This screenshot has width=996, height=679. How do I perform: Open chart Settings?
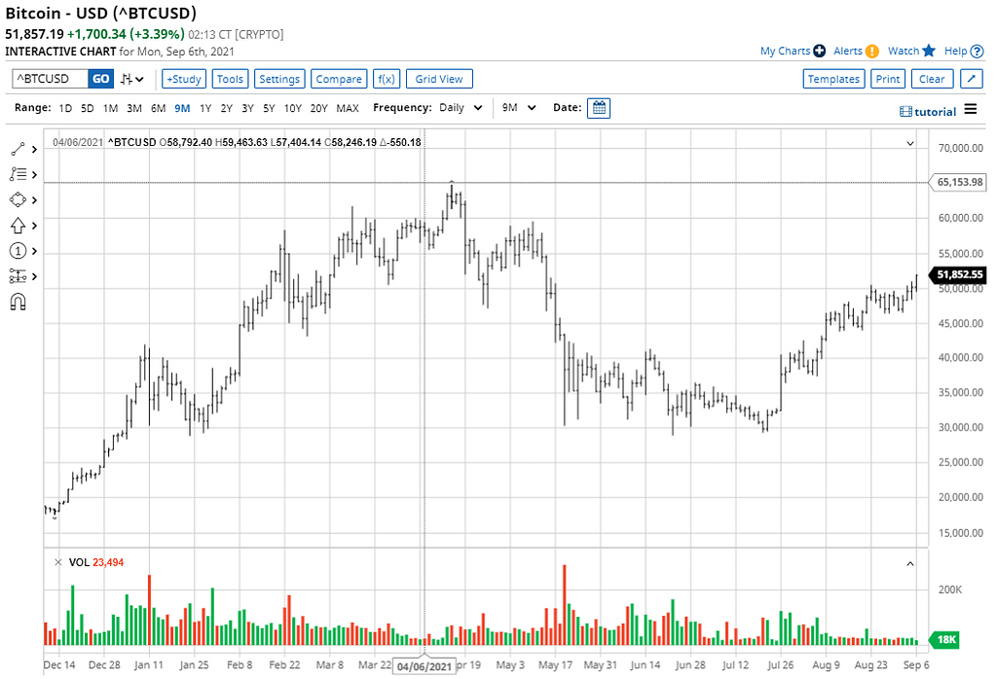pyautogui.click(x=279, y=79)
